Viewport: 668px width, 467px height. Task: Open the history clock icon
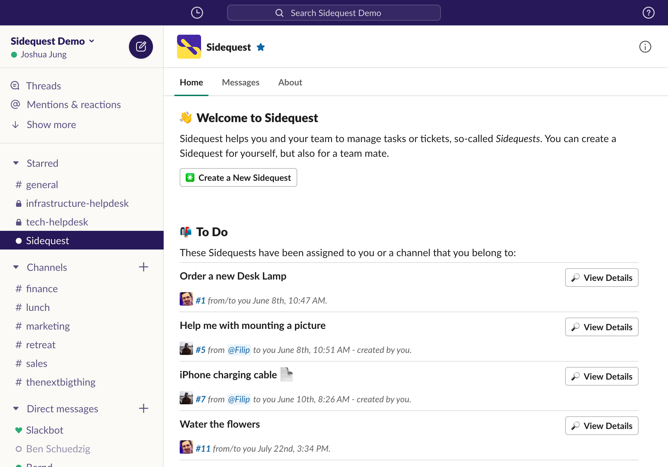coord(197,13)
